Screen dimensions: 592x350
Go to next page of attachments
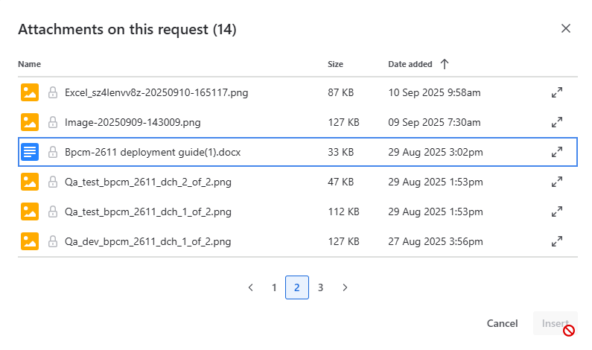click(x=344, y=287)
